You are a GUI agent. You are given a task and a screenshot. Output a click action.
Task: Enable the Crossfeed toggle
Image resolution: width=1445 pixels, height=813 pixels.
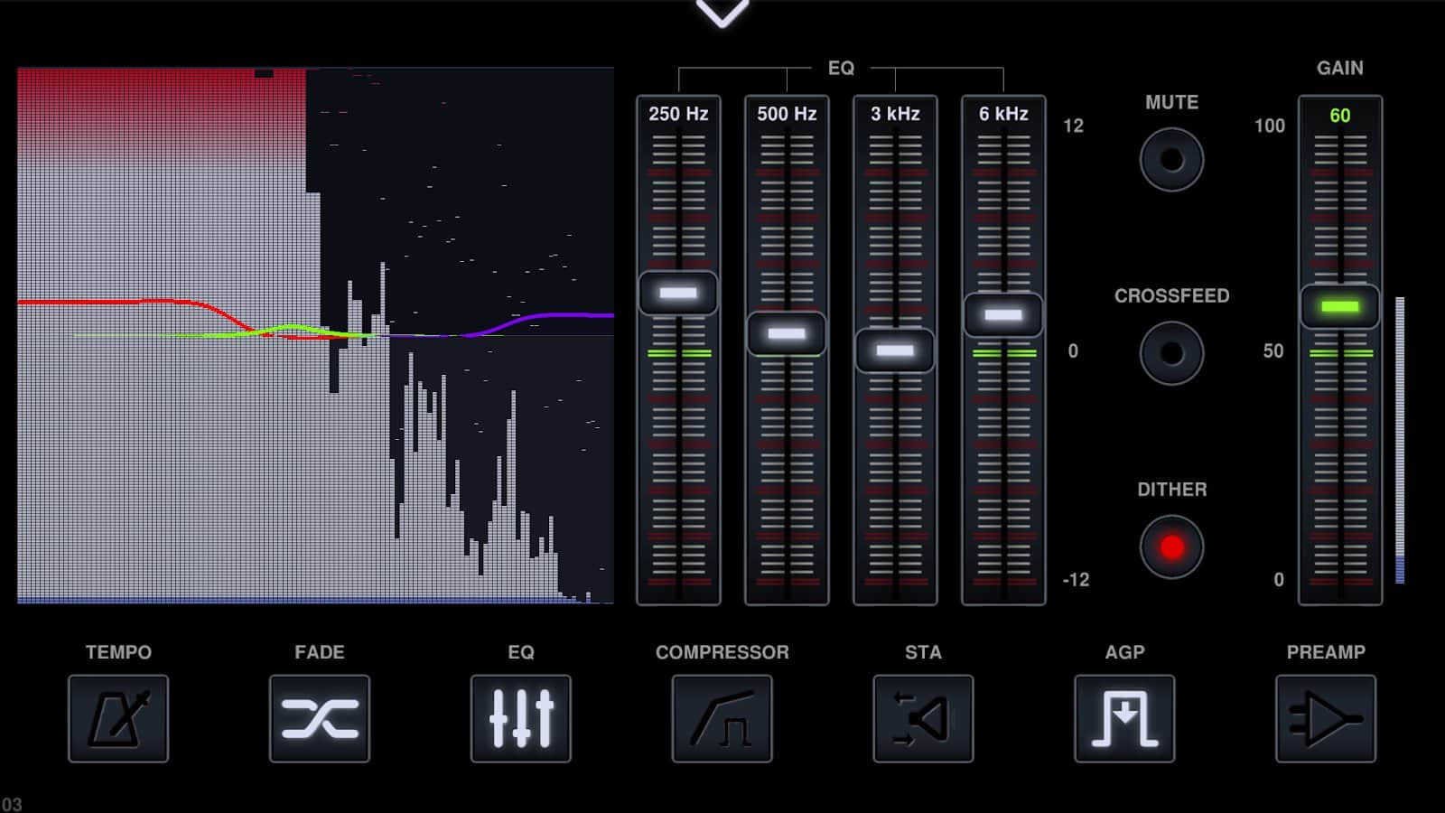tap(1171, 353)
